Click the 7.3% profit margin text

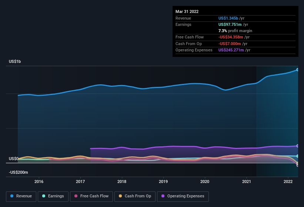tap(235, 31)
